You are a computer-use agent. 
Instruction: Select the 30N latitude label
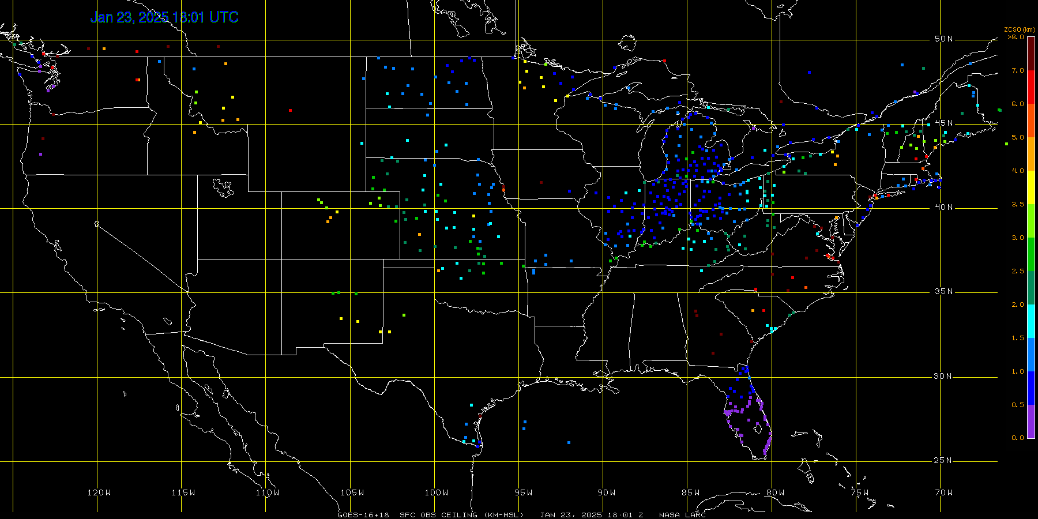[x=943, y=377]
